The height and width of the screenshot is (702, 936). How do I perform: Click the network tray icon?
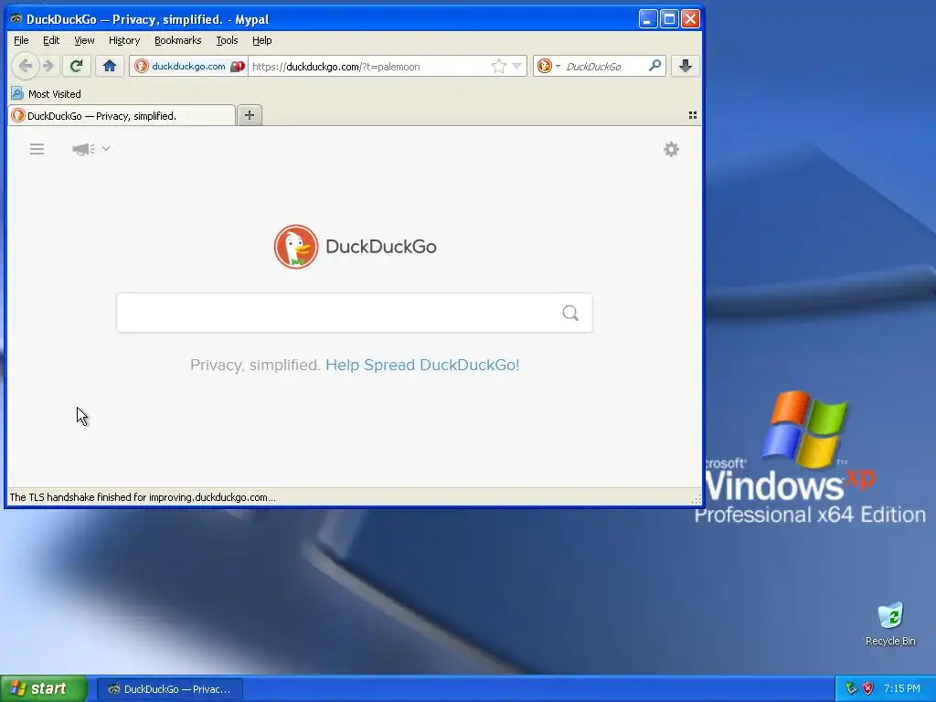(851, 688)
